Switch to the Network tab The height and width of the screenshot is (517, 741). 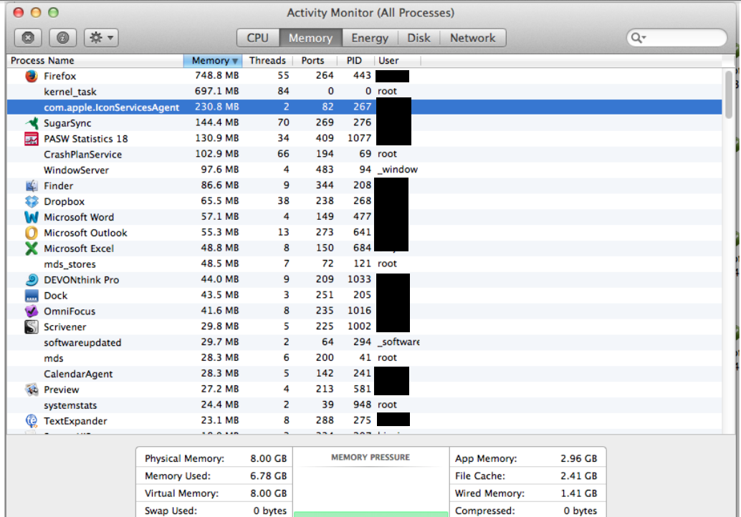coord(472,38)
